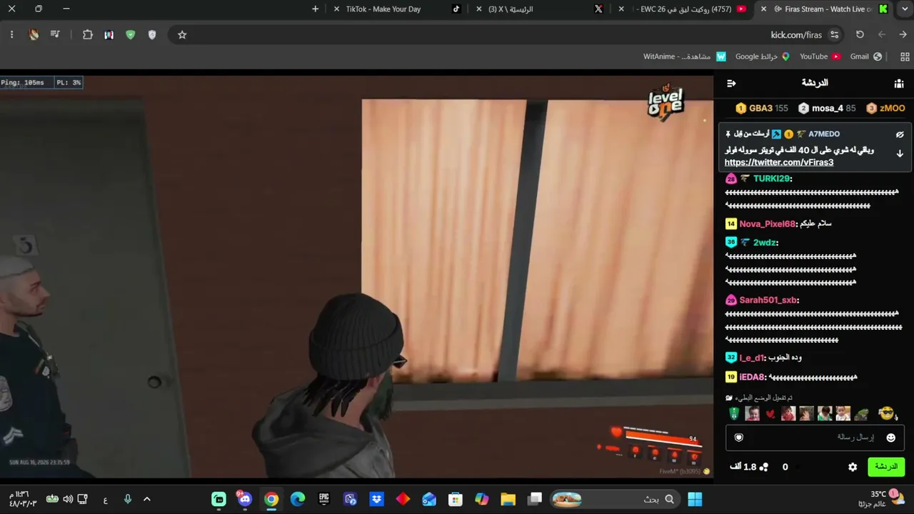Expand the pinned message with the down arrow
914x514 pixels.
pos(900,153)
